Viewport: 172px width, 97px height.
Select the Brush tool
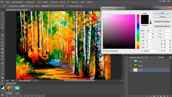pos(2,39)
